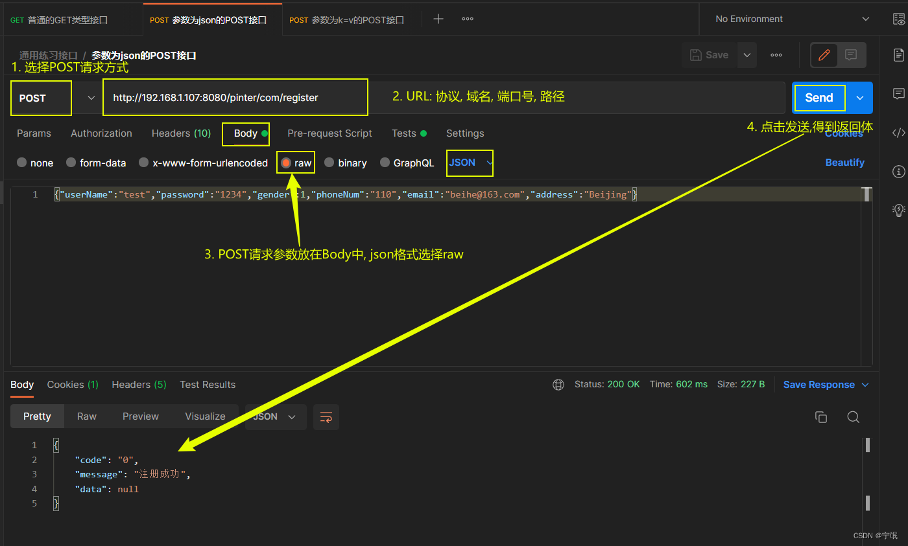Open the documentation icon in right sidebar

pos(898,55)
